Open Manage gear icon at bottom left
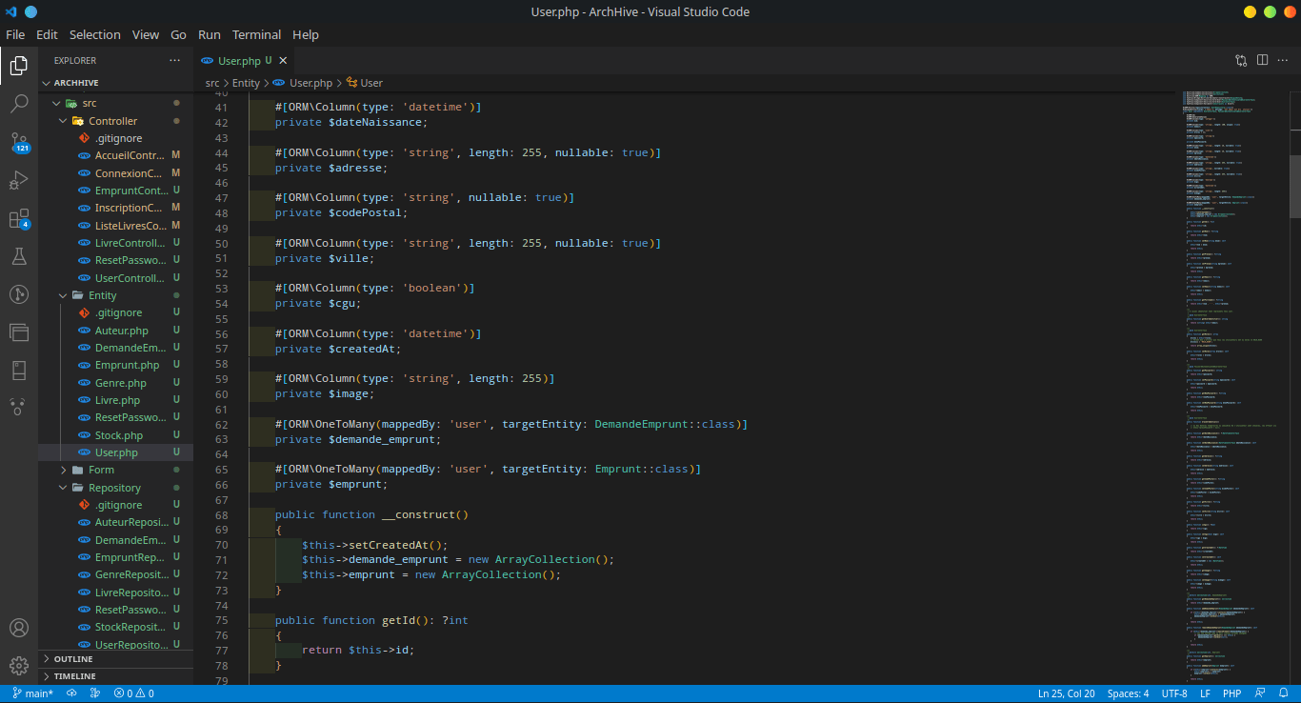Image resolution: width=1301 pixels, height=703 pixels. coord(18,665)
